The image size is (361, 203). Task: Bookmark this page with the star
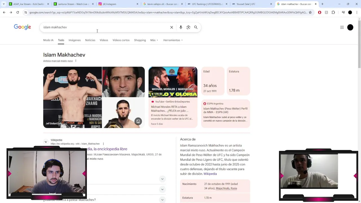310,12
